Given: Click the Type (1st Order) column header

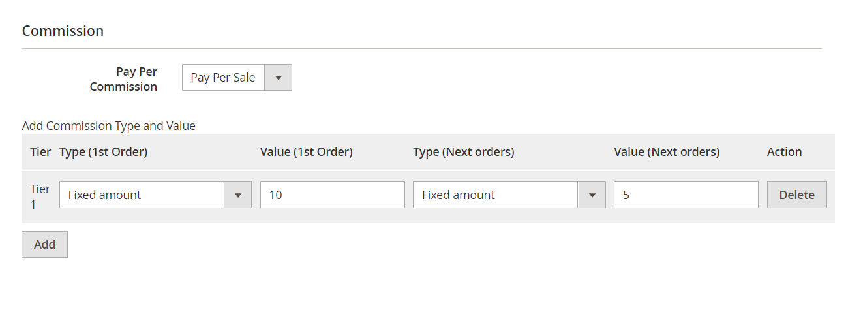Looking at the screenshot, I should point(103,151).
